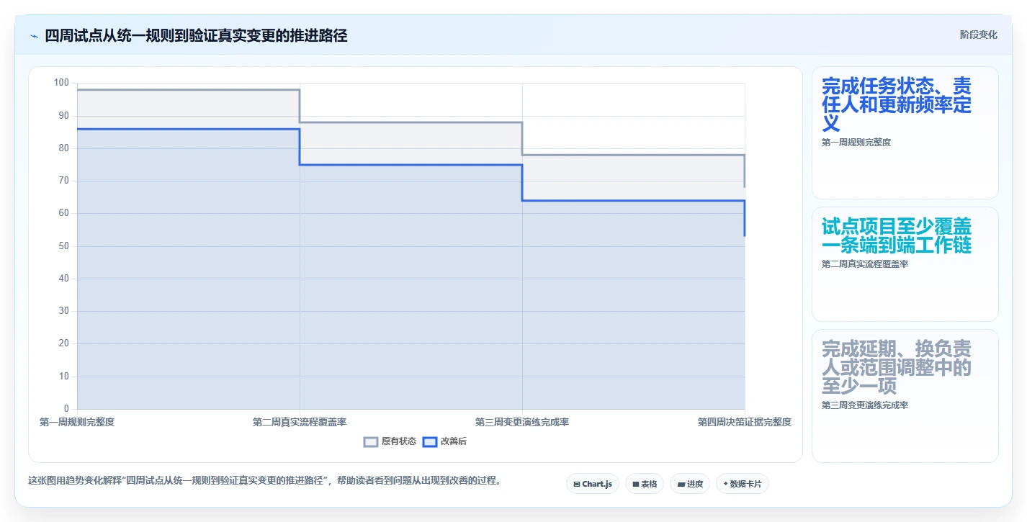Click x-axis label 第四周决策证据完整度
Viewport: 1027px width, 522px height.
745,422
